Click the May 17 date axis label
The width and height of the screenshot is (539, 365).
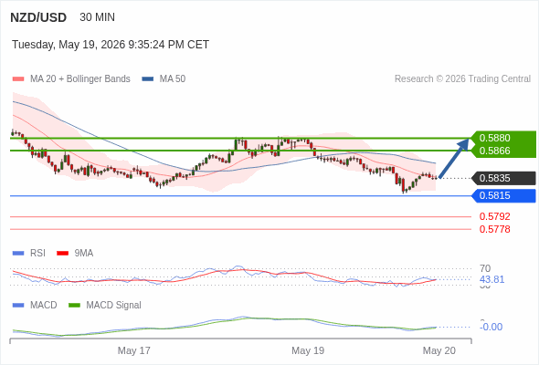point(134,350)
